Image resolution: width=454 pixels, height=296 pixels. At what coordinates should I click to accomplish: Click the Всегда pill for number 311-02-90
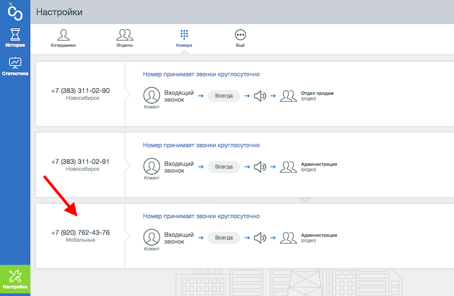224,95
